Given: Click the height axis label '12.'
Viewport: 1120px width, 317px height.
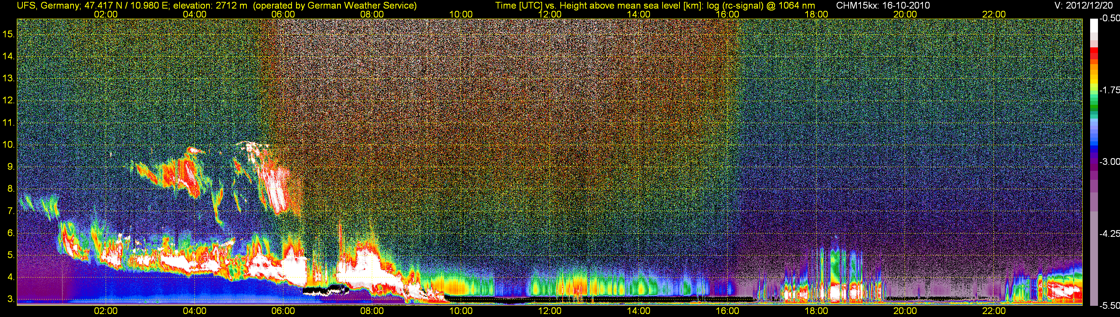Looking at the screenshot, I should [9, 100].
